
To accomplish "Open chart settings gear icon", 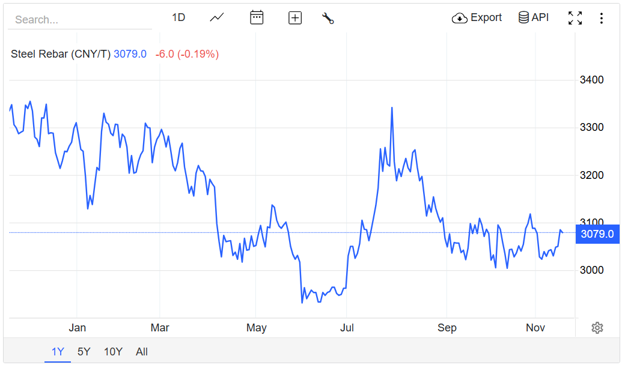I will click(597, 328).
